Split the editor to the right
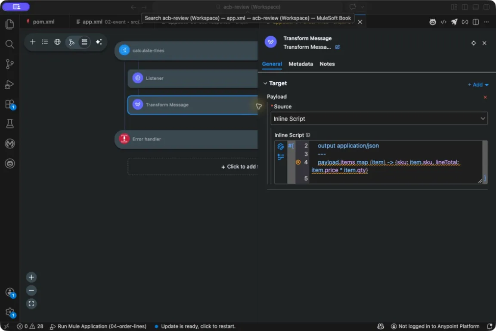496x331 pixels. 475,22
